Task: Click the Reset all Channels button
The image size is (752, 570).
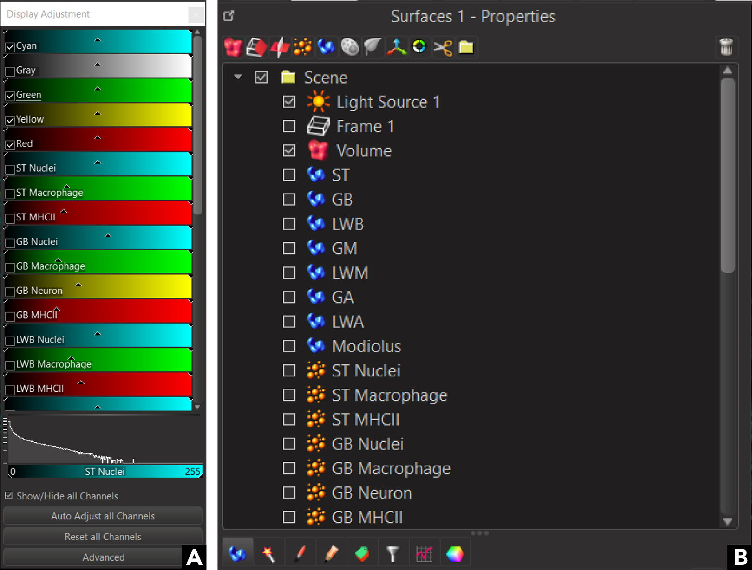Action: coord(103,537)
